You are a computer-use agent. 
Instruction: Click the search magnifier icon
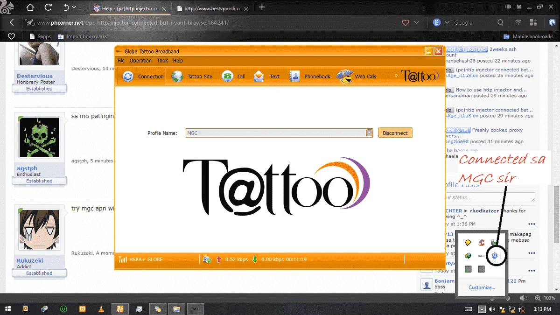tap(500, 22)
